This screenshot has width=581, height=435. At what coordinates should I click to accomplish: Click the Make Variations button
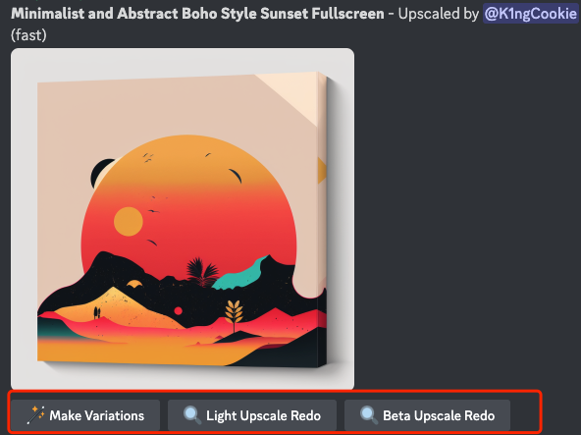85,415
